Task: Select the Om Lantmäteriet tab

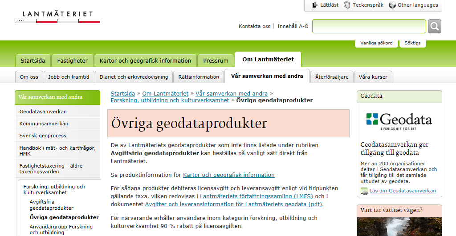Action: pyautogui.click(x=268, y=60)
